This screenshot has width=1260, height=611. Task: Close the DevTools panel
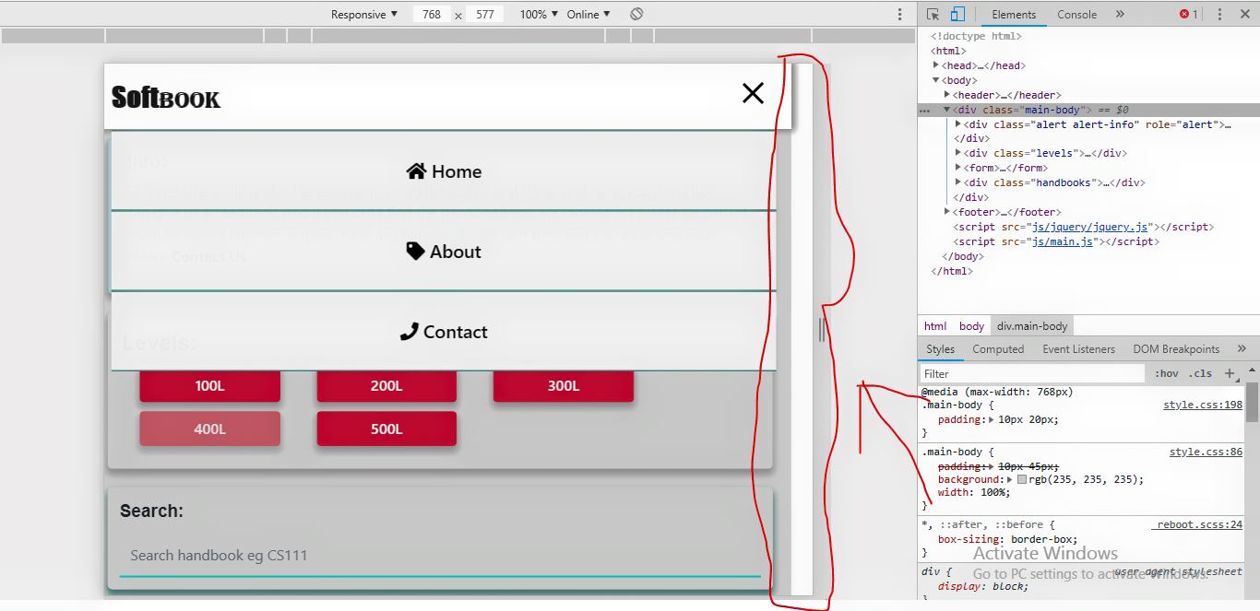pos(1243,14)
